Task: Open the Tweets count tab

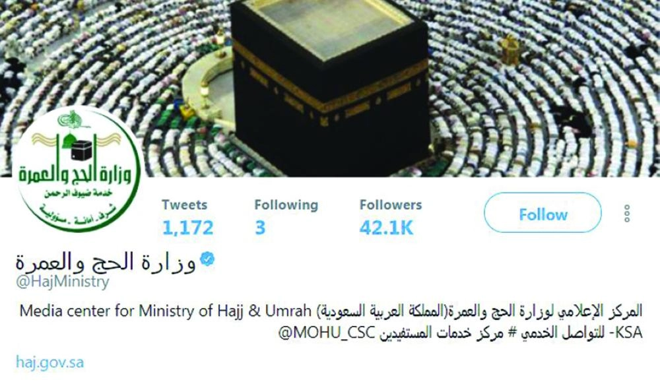Action: click(187, 216)
